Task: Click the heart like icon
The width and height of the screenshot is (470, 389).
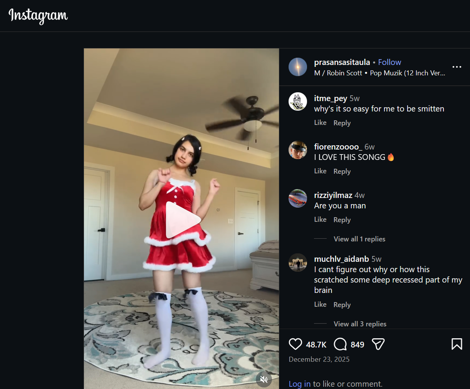Action: point(295,344)
